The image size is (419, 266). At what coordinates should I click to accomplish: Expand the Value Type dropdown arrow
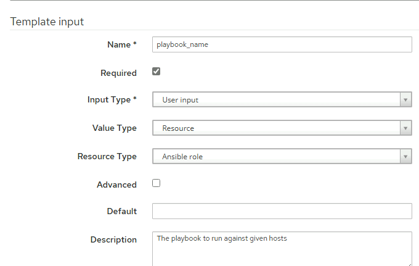405,128
